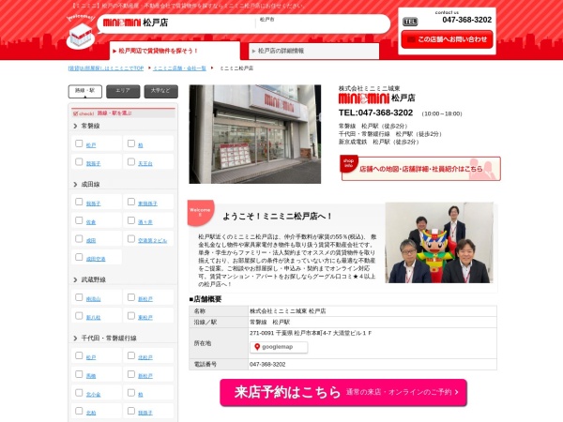The width and height of the screenshot is (563, 422).
Task: Click the TEL icon beside the phone number
Action: click(410, 22)
